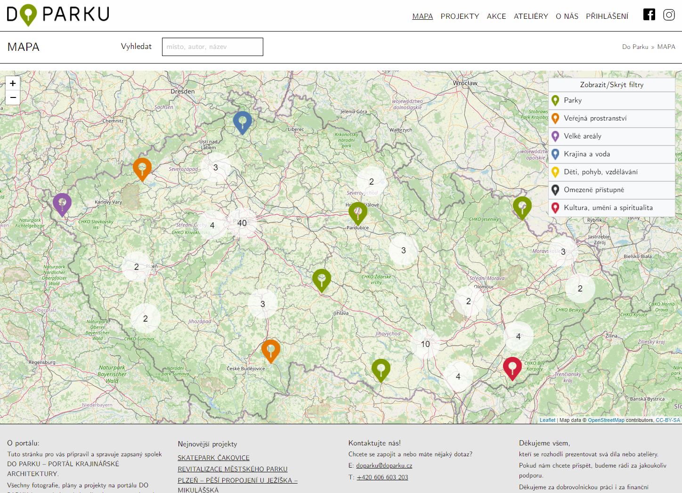The image size is (682, 493).
Task: Expand the cluster of 10 near Brno
Action: pyautogui.click(x=425, y=344)
